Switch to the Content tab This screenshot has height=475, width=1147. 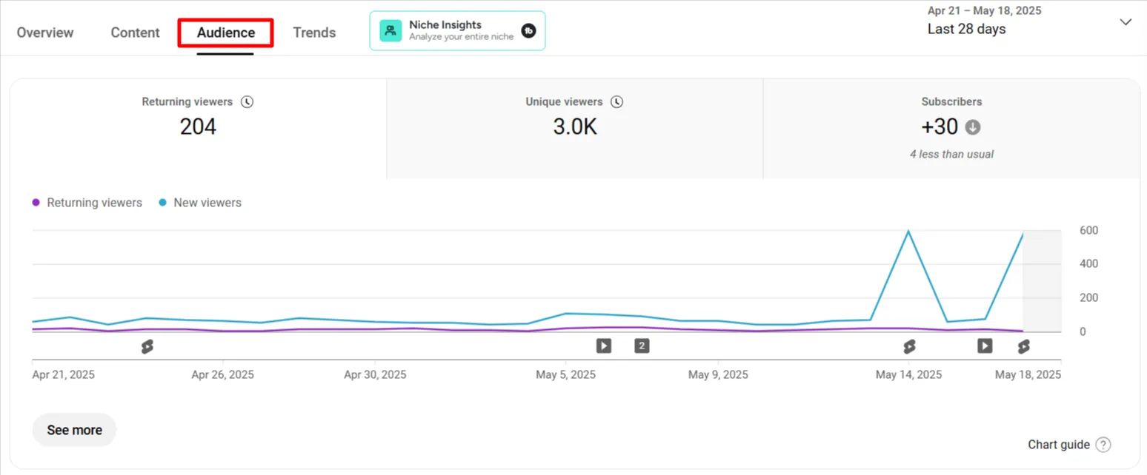coord(135,33)
